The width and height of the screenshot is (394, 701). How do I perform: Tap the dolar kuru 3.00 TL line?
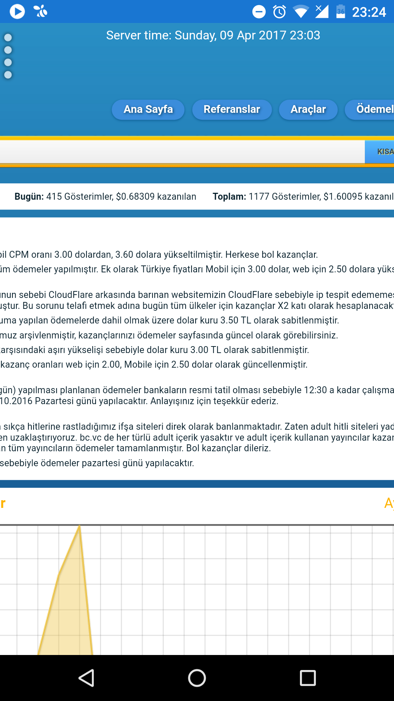(155, 350)
